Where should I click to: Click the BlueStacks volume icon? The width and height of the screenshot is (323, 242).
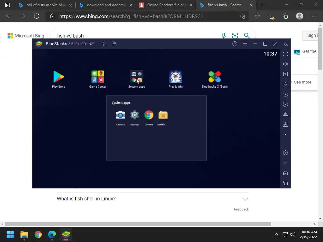(x=285, y=64)
